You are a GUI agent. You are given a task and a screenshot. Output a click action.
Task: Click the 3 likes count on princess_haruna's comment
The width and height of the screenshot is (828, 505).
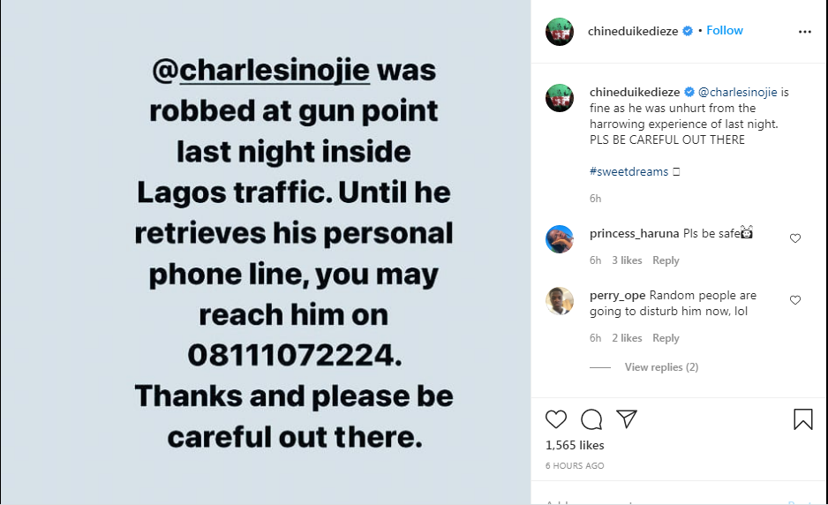coord(627,260)
